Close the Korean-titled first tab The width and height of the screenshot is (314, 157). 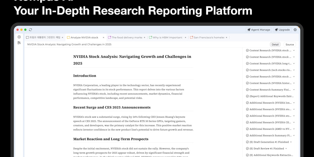(x=62, y=37)
